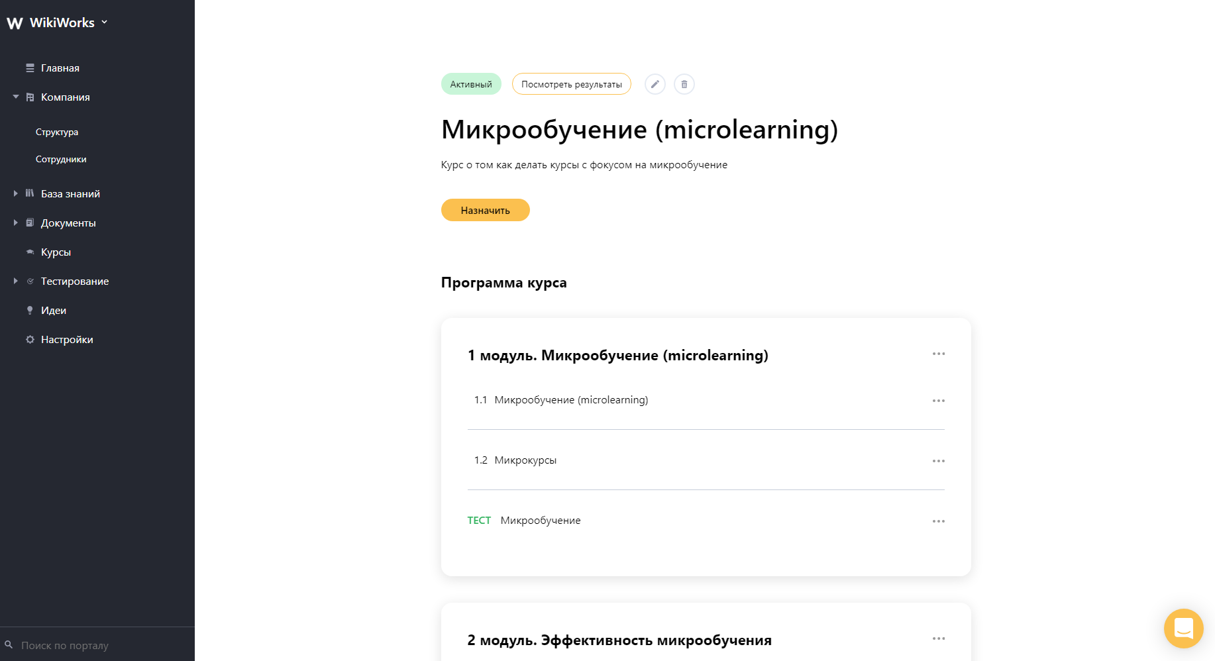Click the Тестирование sidebar label
This screenshot has height=661, width=1215.
tap(75, 281)
